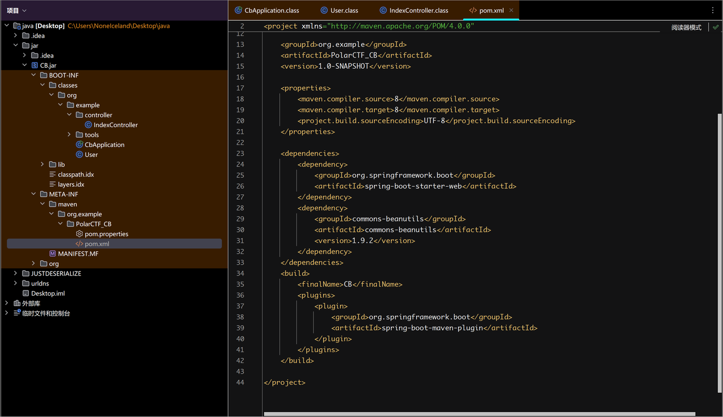Expand the 外部库 external libraries node

coord(7,303)
